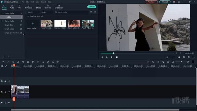This screenshot has width=197, height=111.
Task: Toggle lock on the audio track
Action: (5, 103)
